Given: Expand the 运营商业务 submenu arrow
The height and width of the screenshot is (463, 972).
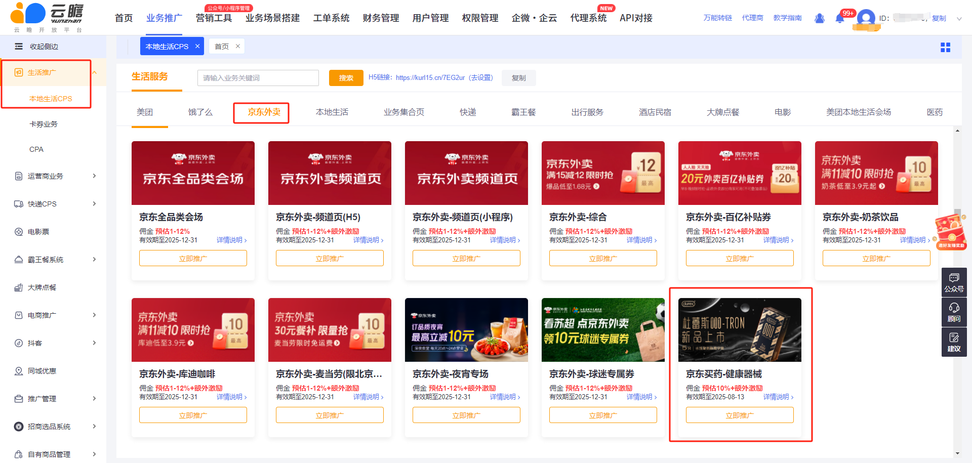Looking at the screenshot, I should point(94,176).
